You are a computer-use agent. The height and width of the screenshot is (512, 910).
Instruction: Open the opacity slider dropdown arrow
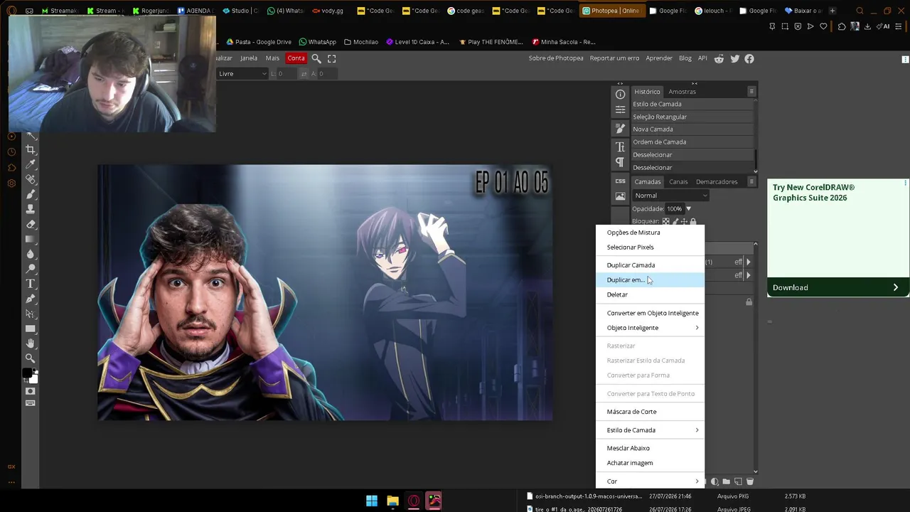coord(688,209)
